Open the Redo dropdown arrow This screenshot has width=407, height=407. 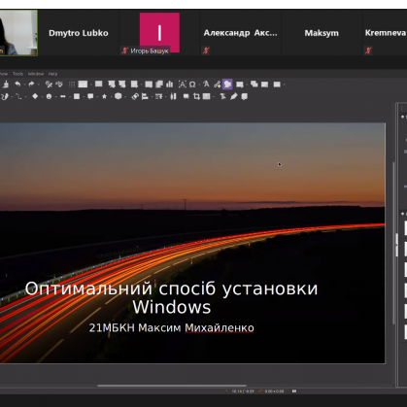click(x=39, y=85)
